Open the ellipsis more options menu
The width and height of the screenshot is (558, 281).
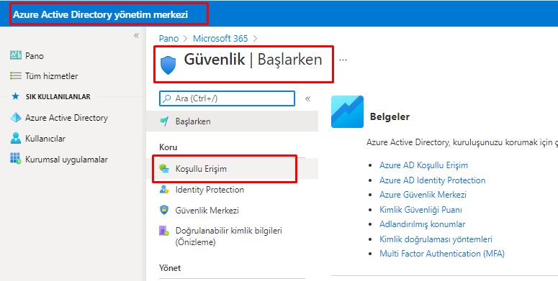(x=343, y=60)
